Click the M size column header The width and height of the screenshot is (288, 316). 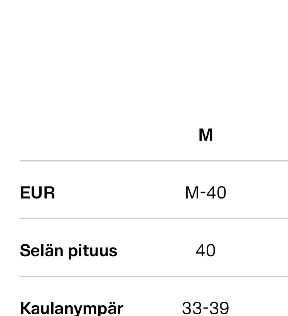click(x=205, y=135)
